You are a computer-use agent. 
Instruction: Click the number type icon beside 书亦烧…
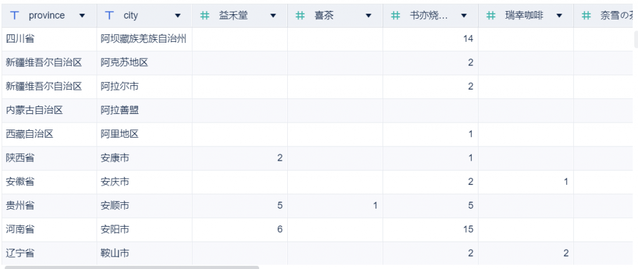tap(396, 16)
